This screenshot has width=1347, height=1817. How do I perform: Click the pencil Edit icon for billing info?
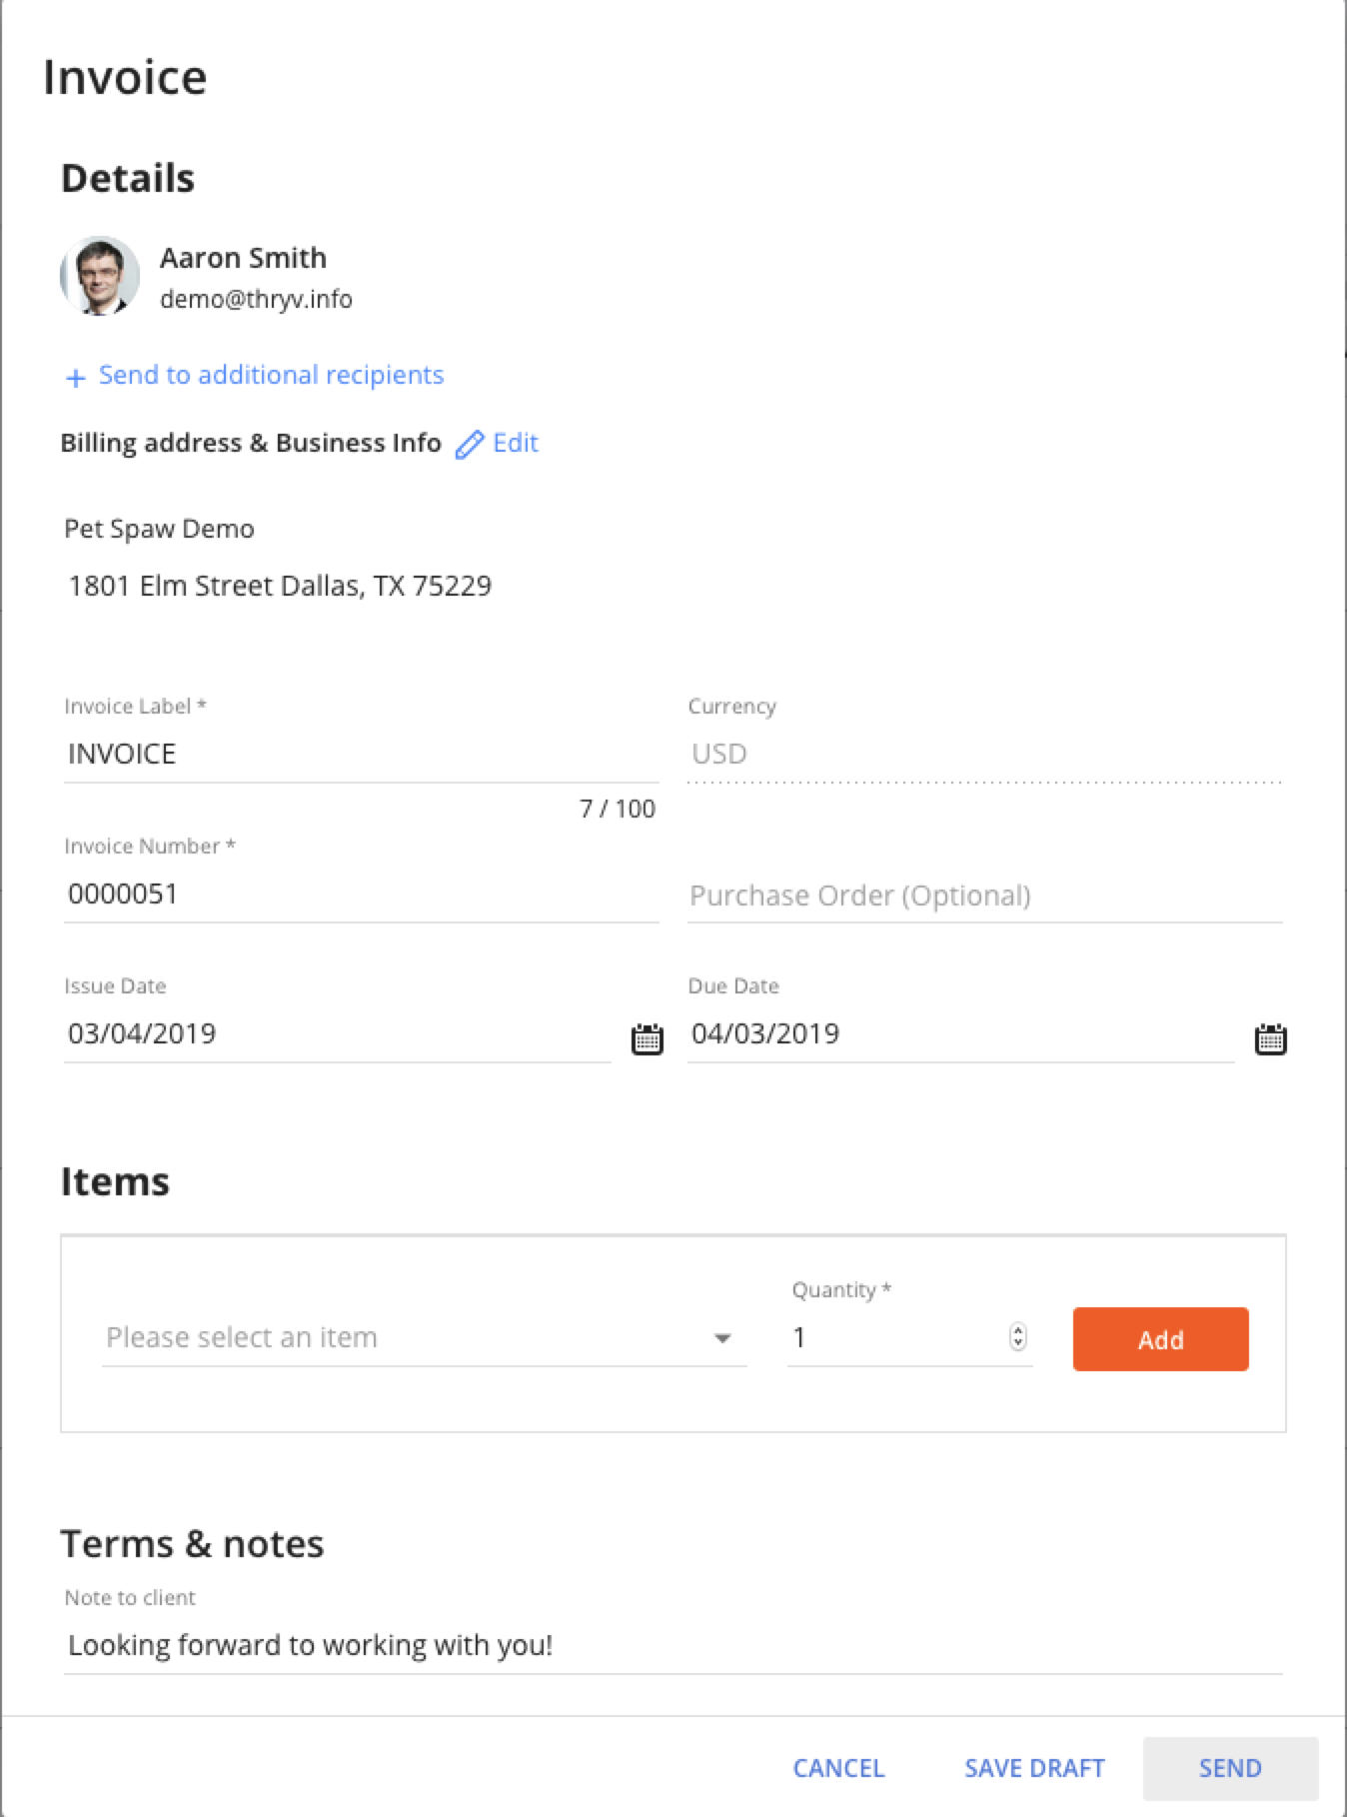(x=470, y=444)
